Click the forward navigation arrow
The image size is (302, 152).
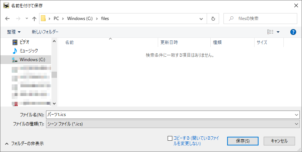coord(18,19)
